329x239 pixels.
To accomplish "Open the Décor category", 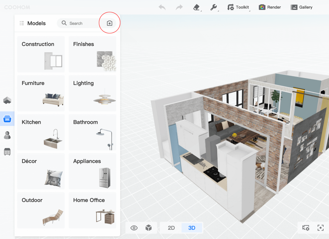I will (41, 171).
